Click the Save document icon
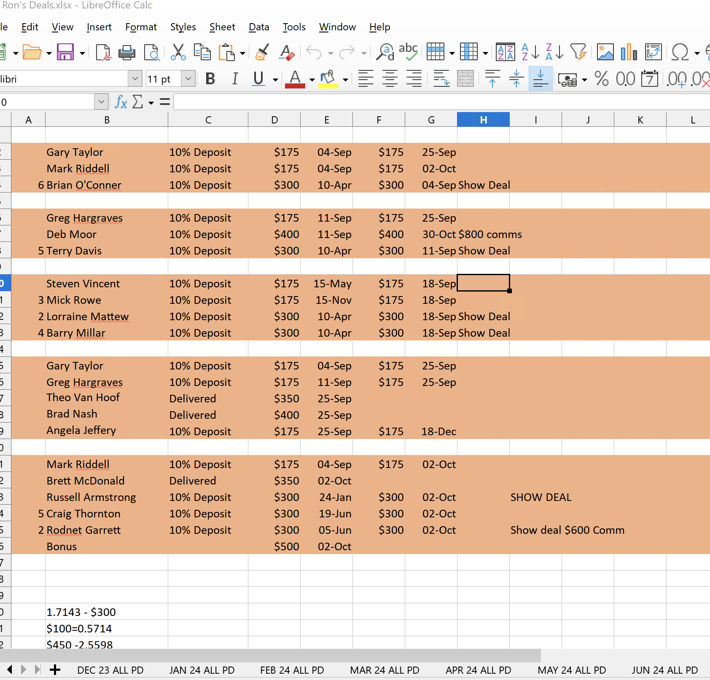The image size is (710, 680). 65,52
